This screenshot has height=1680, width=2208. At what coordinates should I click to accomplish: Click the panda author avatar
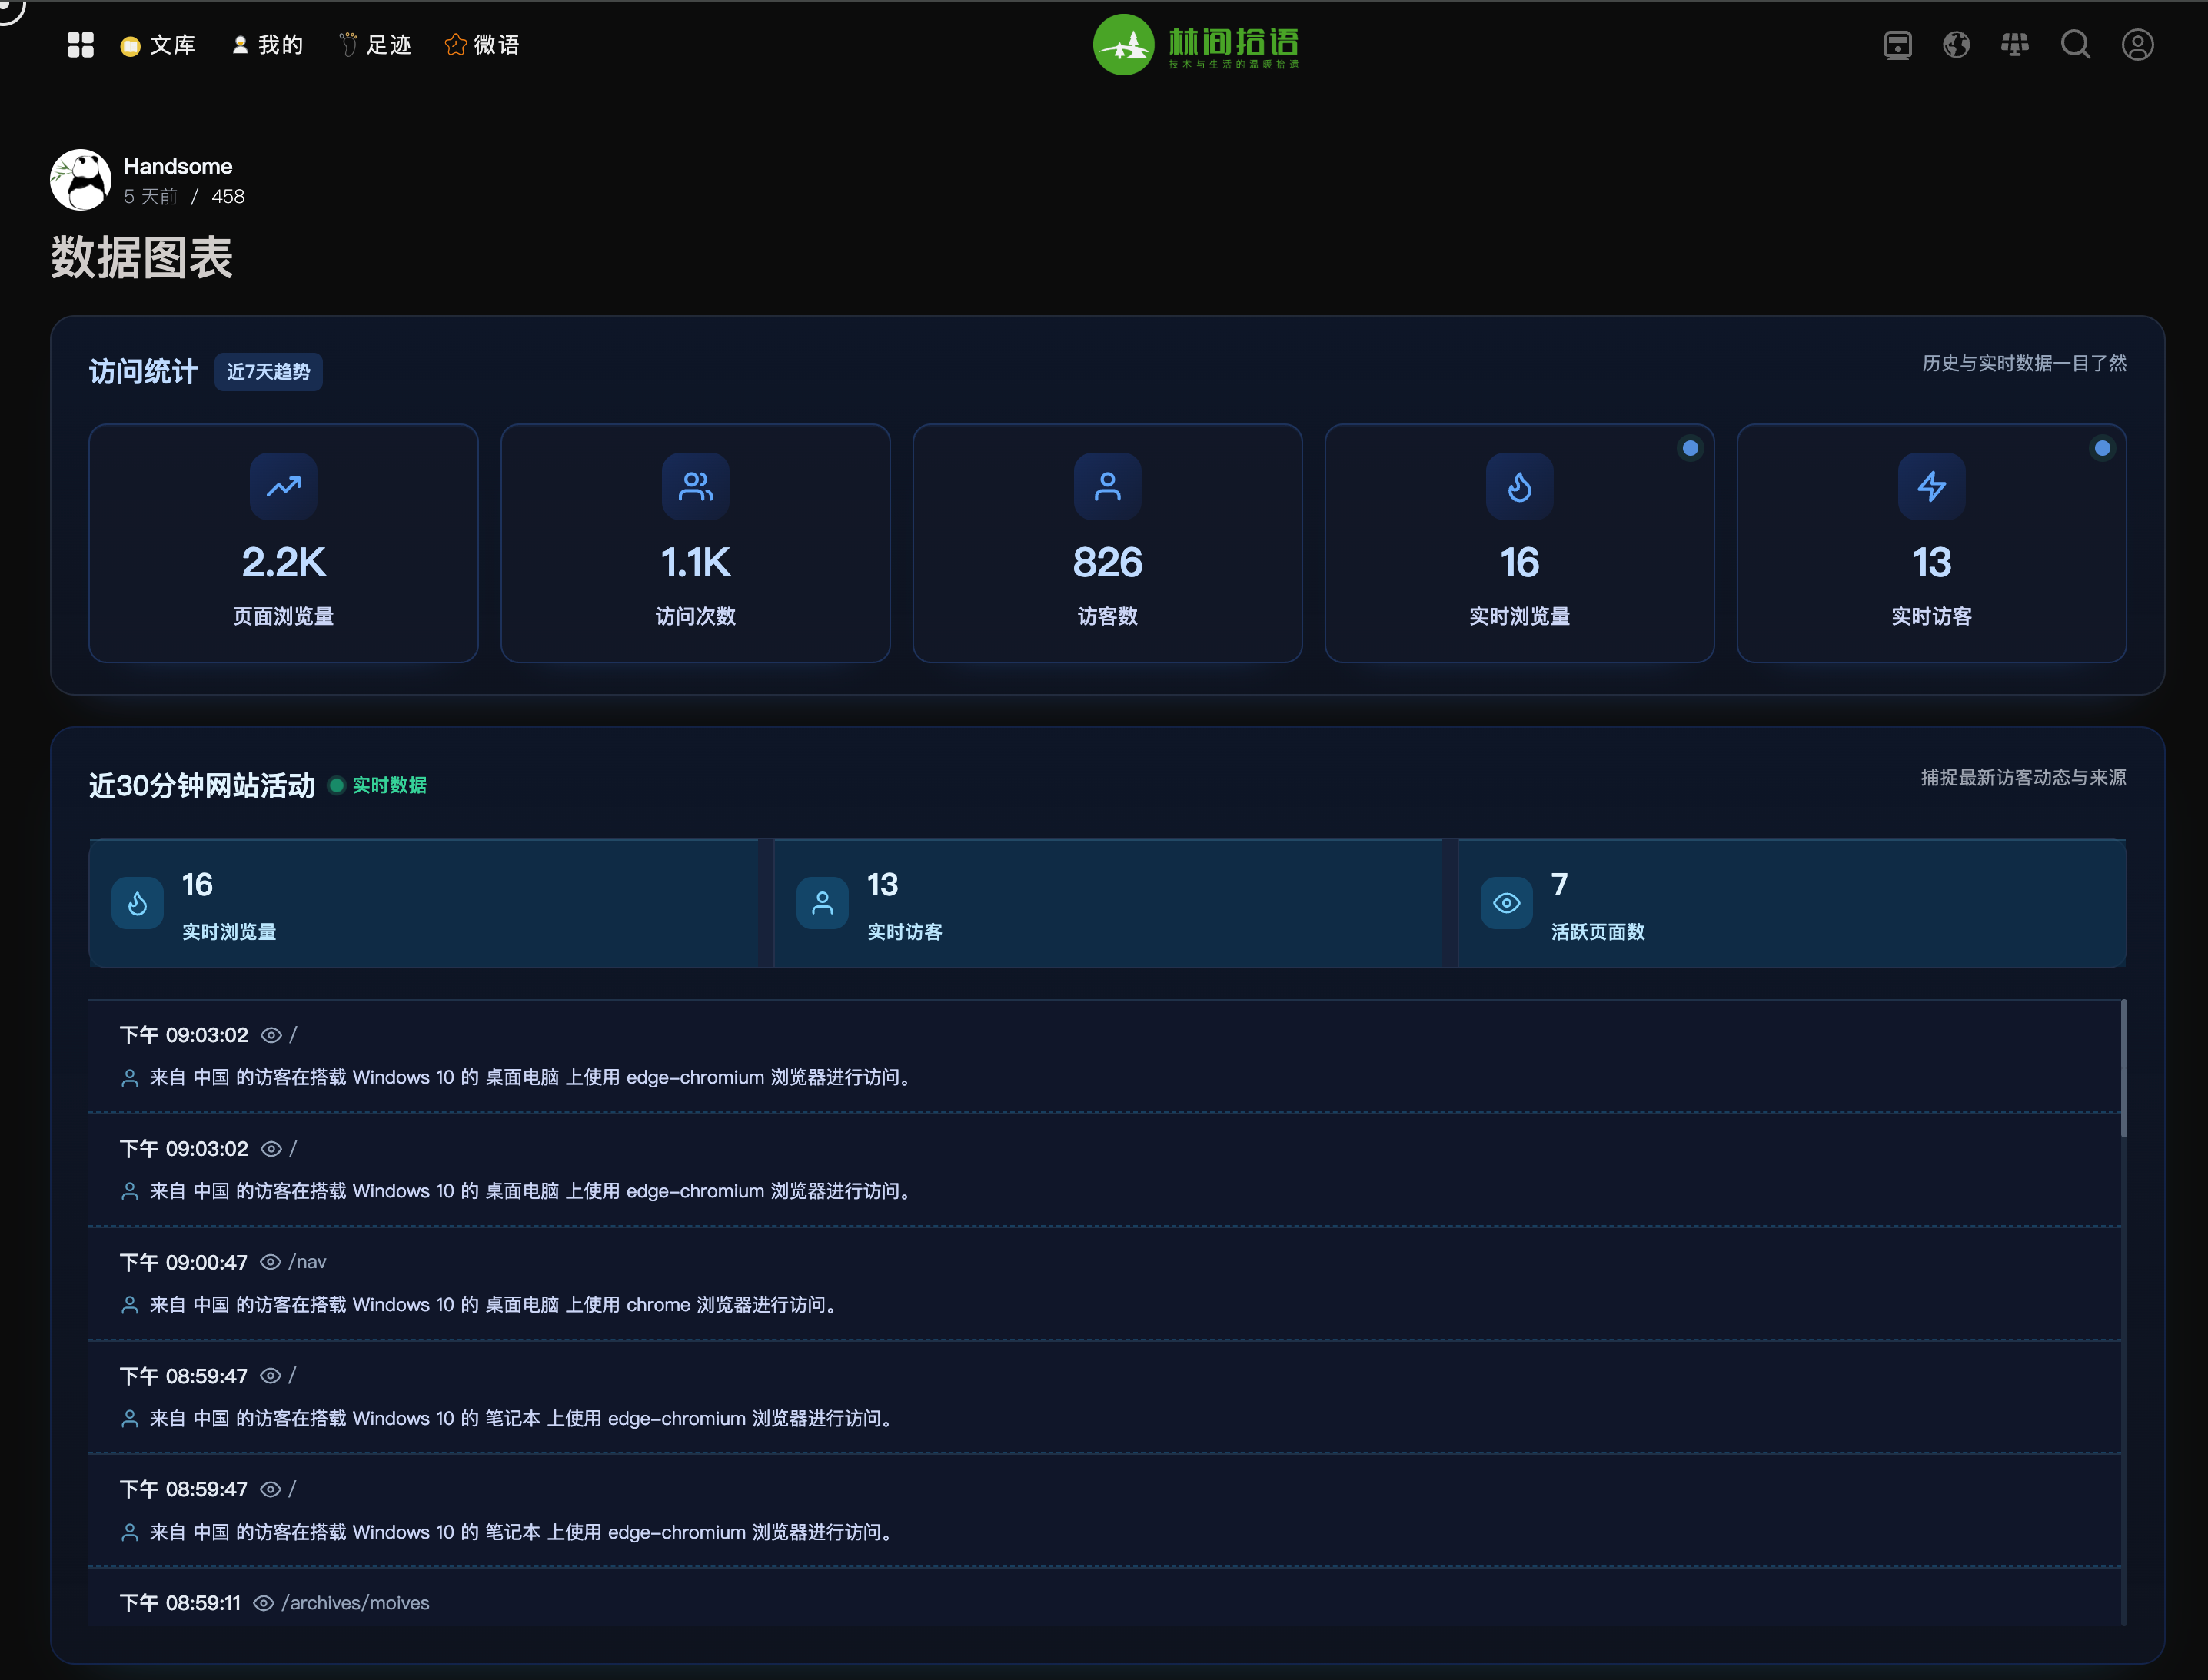point(80,180)
